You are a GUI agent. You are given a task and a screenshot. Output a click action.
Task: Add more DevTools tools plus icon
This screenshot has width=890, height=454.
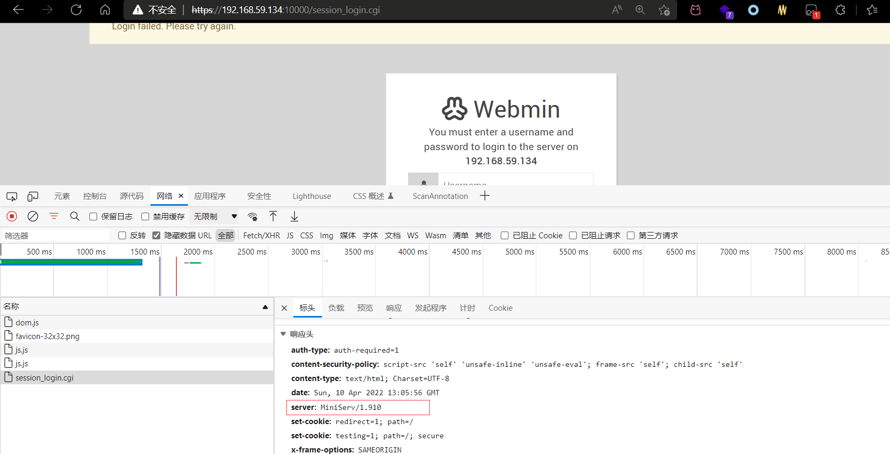click(484, 196)
